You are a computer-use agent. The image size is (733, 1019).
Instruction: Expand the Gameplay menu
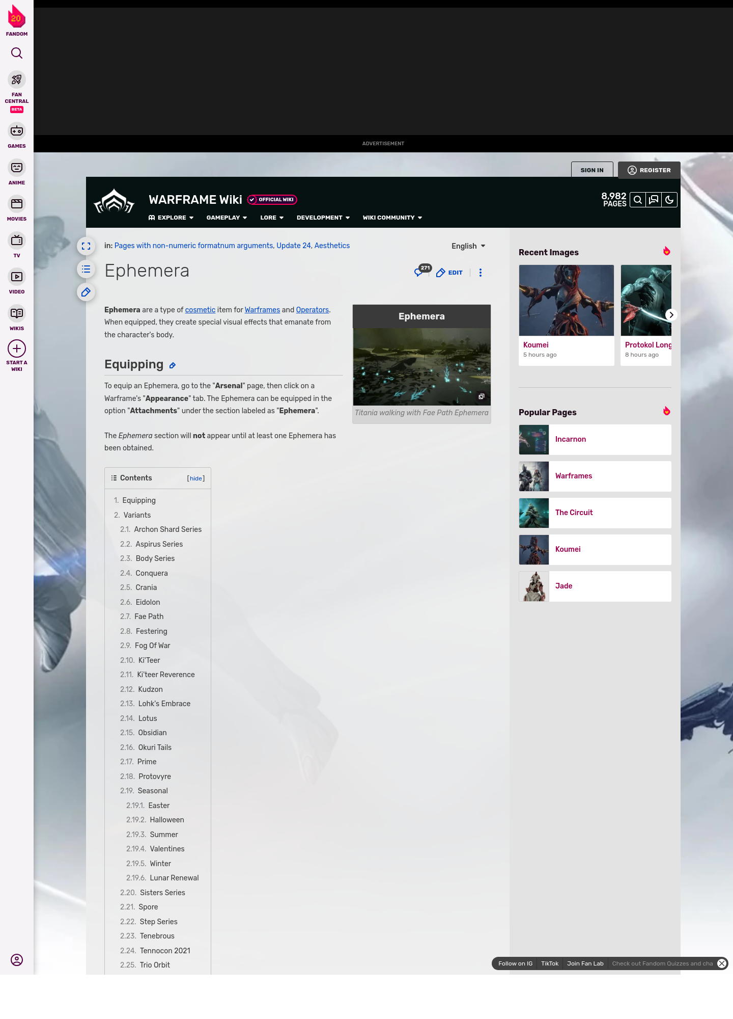pos(227,218)
